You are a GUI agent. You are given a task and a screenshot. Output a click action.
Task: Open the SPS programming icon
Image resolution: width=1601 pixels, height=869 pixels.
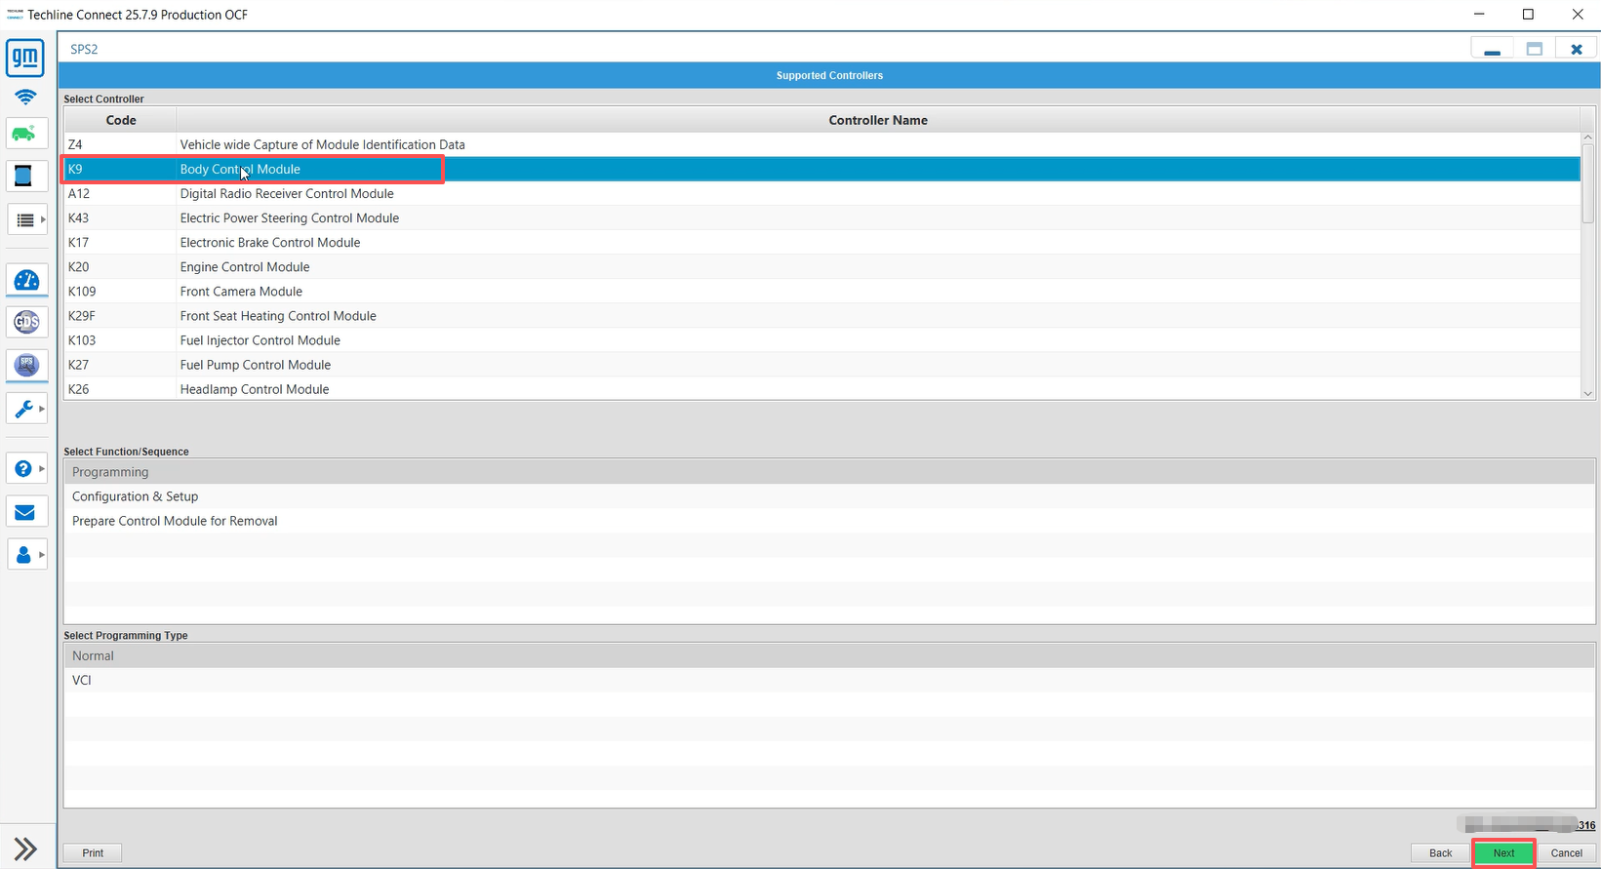pos(26,365)
